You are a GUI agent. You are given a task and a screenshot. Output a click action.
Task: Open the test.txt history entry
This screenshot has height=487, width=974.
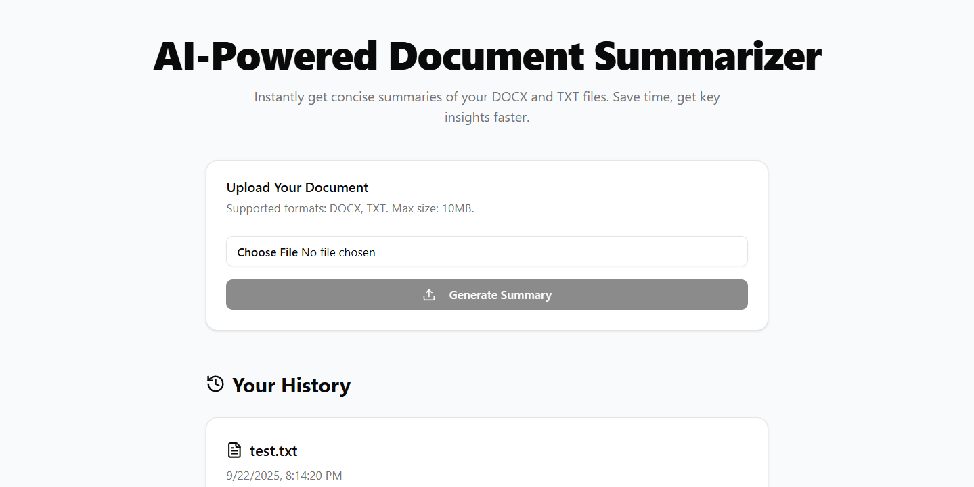(273, 450)
